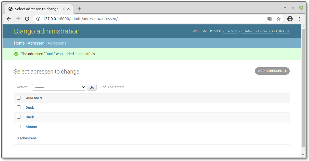
Task: Click the '3 adressens' count text
Action: pos(27,138)
